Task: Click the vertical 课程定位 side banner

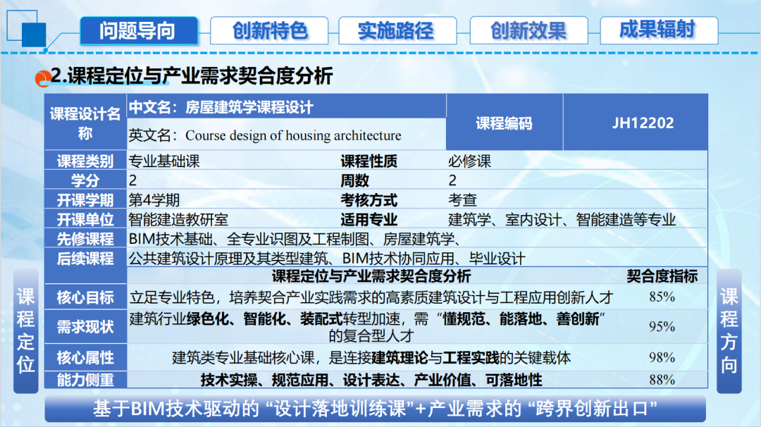Action: 26,331
